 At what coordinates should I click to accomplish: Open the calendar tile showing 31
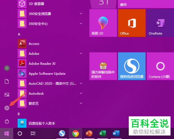pos(103,4)
